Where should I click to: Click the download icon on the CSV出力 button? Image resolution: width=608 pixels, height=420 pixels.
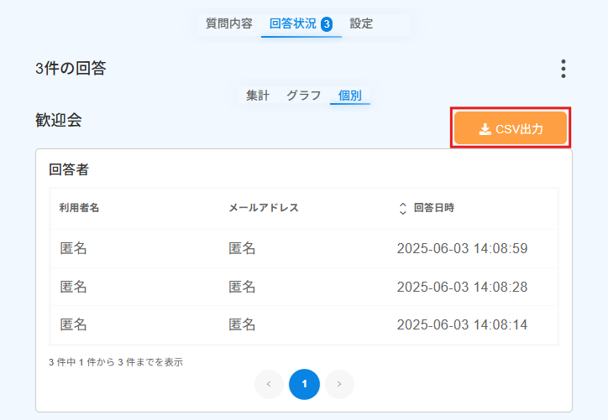[x=485, y=129]
